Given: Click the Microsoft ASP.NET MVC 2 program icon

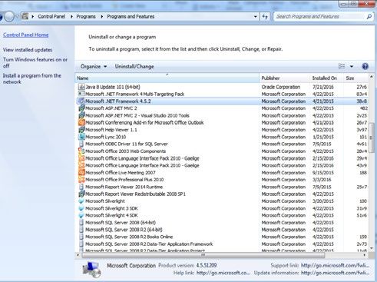Looking at the screenshot, I should (81, 108).
